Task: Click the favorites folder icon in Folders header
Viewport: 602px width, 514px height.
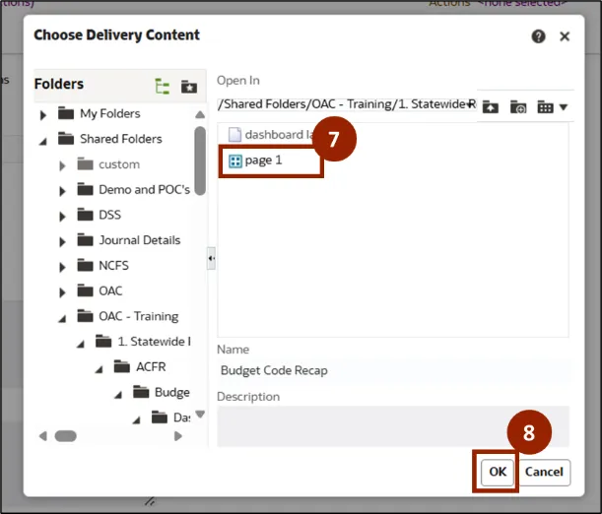Action: click(189, 87)
